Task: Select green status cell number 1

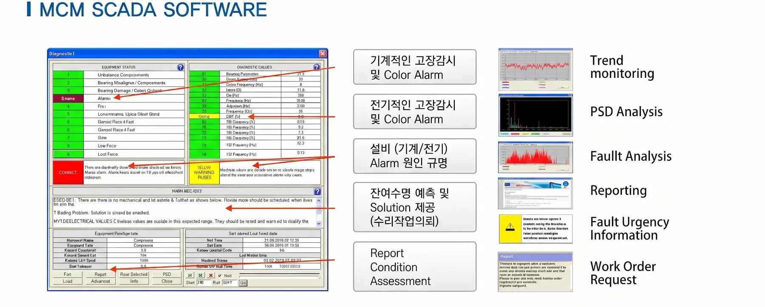Action: point(68,75)
